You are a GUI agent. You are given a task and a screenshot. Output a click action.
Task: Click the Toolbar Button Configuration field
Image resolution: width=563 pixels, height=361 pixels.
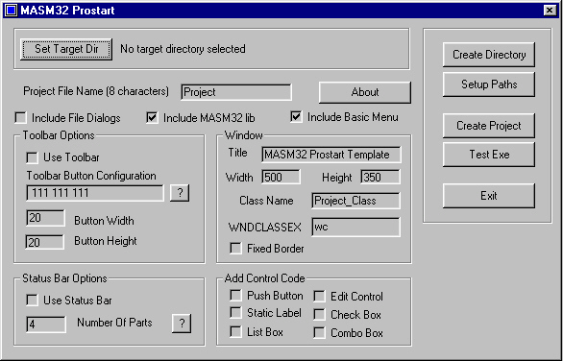pos(95,193)
